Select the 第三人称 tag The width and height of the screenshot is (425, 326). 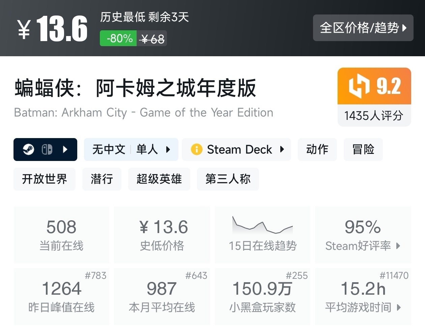pos(228,179)
